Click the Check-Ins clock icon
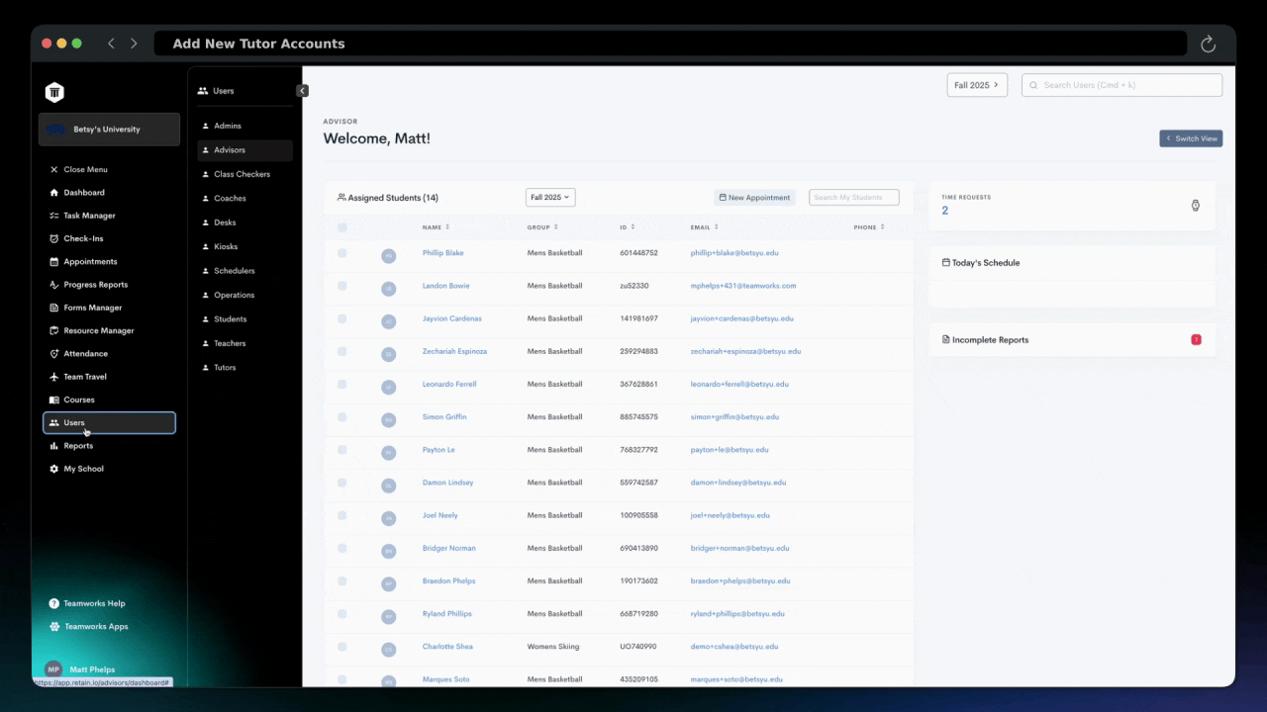The height and width of the screenshot is (712, 1267). tap(54, 238)
